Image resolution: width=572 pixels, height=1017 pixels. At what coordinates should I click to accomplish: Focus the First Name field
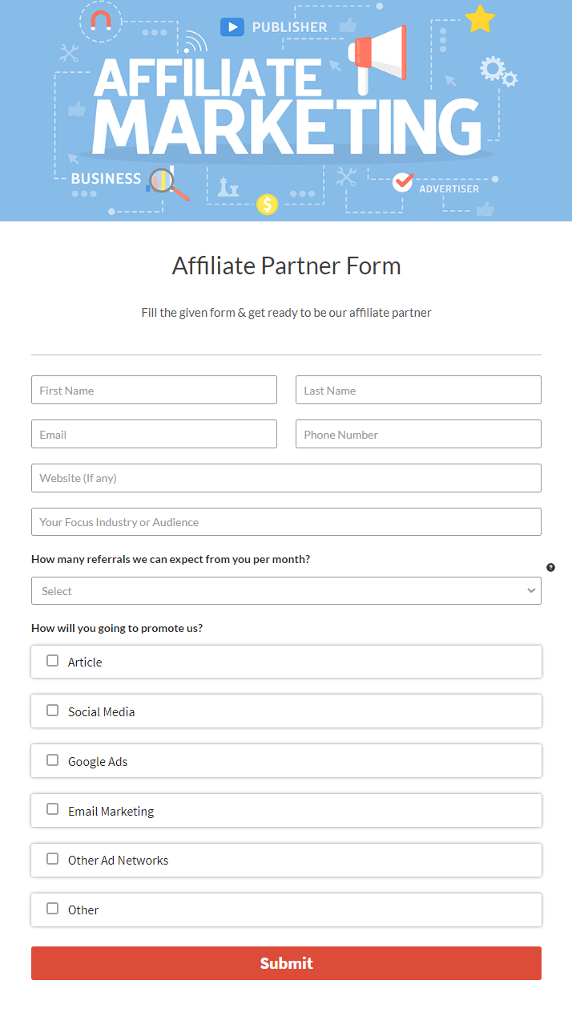154,390
